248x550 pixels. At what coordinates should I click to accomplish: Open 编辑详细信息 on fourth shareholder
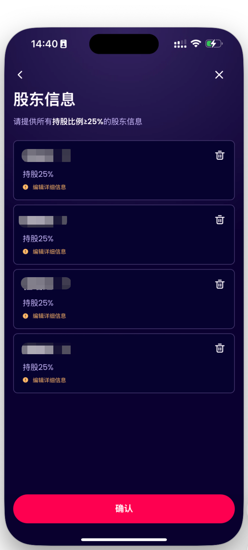[49, 380]
